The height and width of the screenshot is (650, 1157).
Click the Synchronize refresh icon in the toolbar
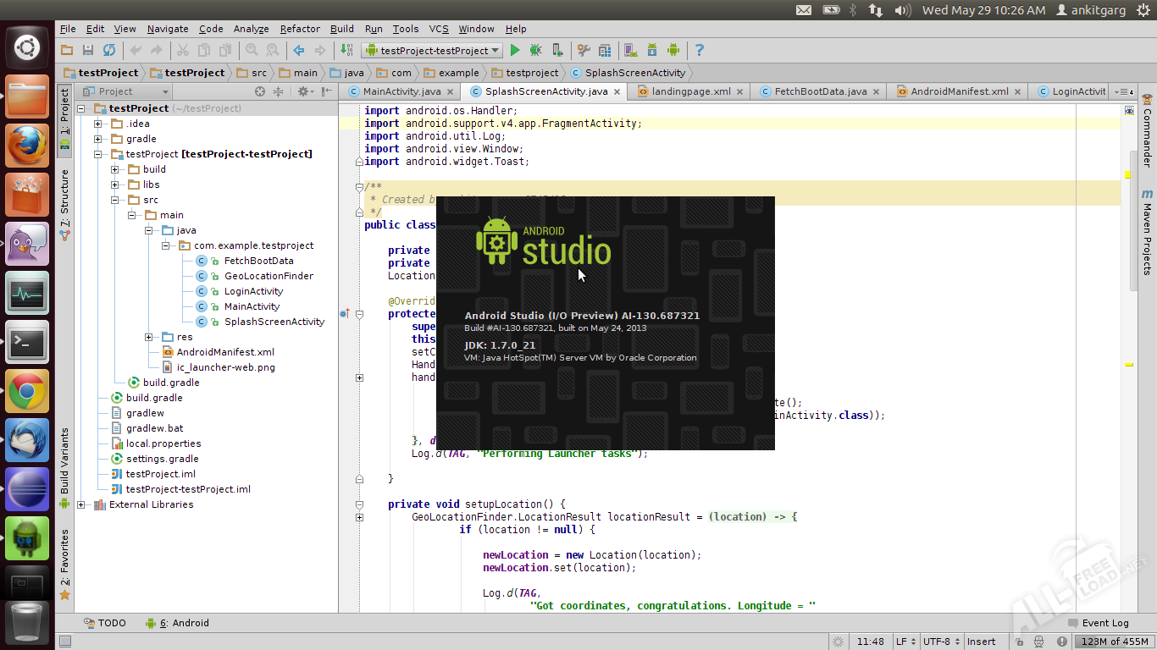pyautogui.click(x=109, y=51)
